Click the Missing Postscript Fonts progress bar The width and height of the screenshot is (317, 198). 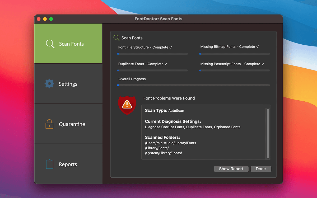point(235,70)
